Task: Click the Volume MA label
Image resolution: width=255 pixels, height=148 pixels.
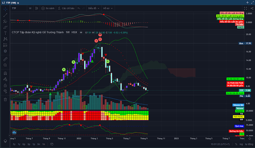Action: (238, 105)
